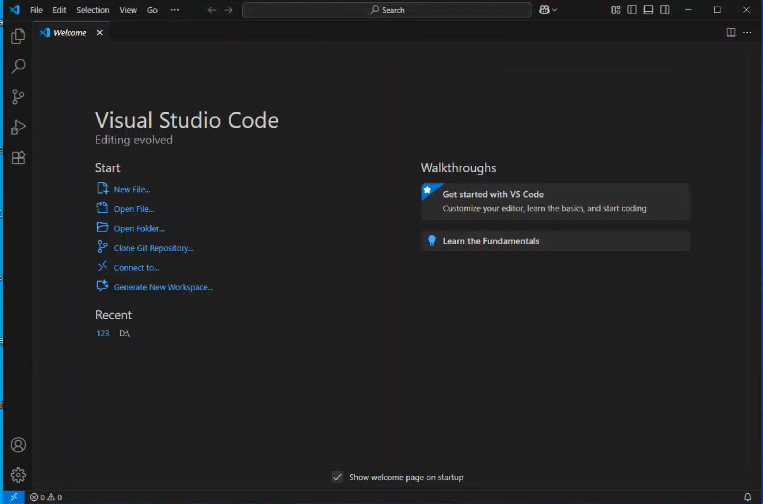Click the Search command center box

387,10
